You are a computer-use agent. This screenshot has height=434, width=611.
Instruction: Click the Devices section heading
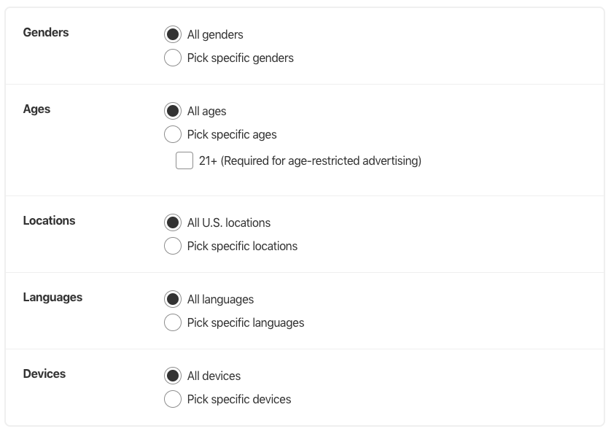pyautogui.click(x=44, y=373)
